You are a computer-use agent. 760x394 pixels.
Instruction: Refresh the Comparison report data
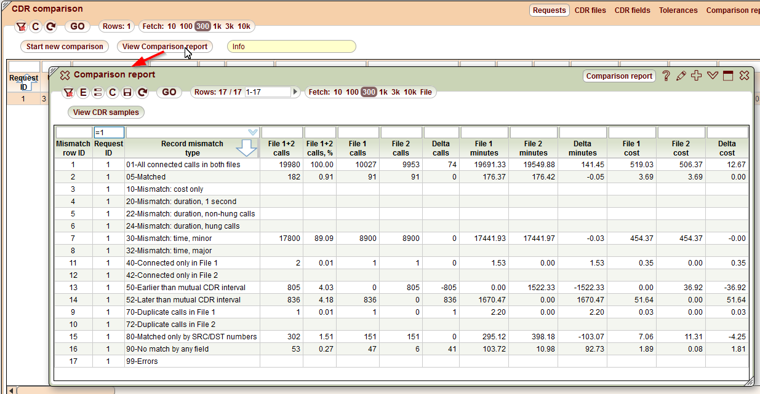point(142,92)
